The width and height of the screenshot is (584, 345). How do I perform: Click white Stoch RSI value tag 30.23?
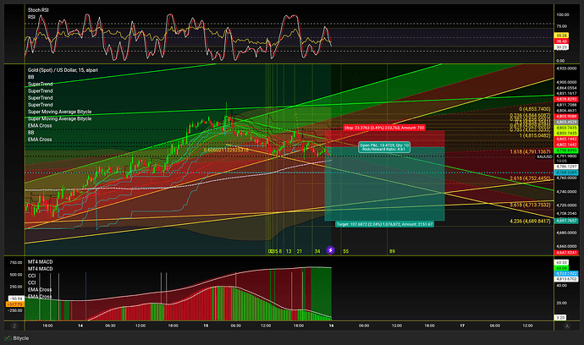[562, 47]
